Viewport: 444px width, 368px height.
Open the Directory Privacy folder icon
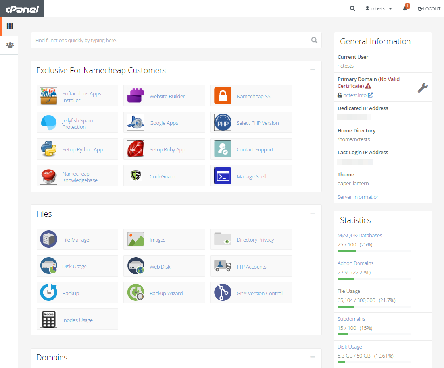point(223,239)
